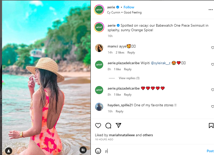Unmute the video audio
This screenshot has height=155, width=214.
pos(83,150)
